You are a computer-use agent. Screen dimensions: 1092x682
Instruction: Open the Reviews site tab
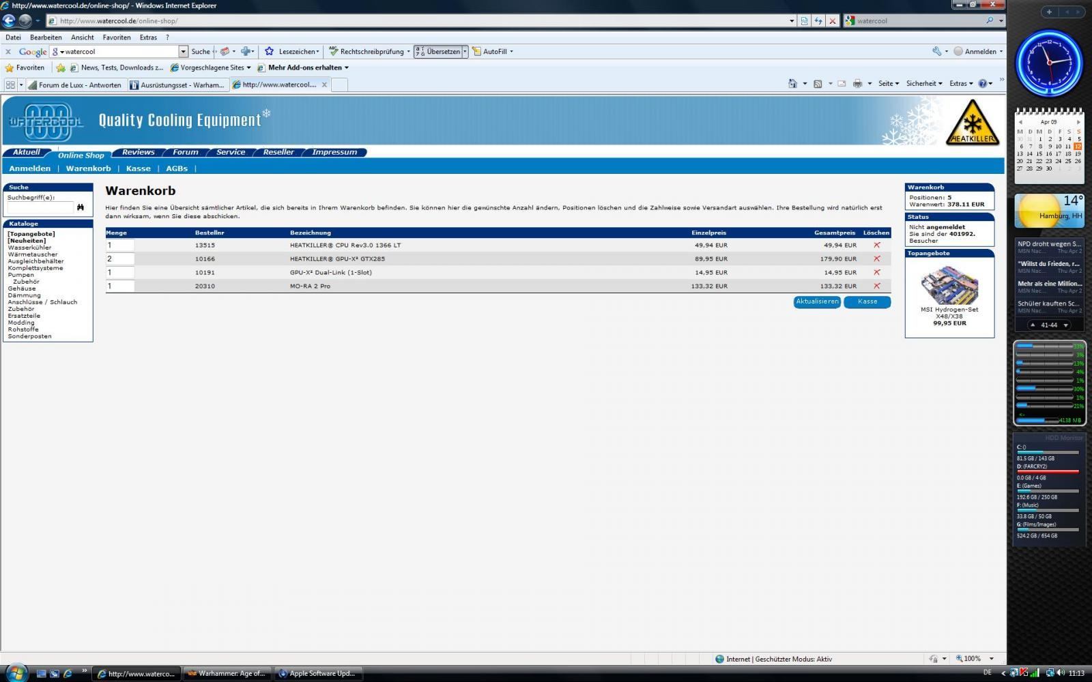coord(138,152)
